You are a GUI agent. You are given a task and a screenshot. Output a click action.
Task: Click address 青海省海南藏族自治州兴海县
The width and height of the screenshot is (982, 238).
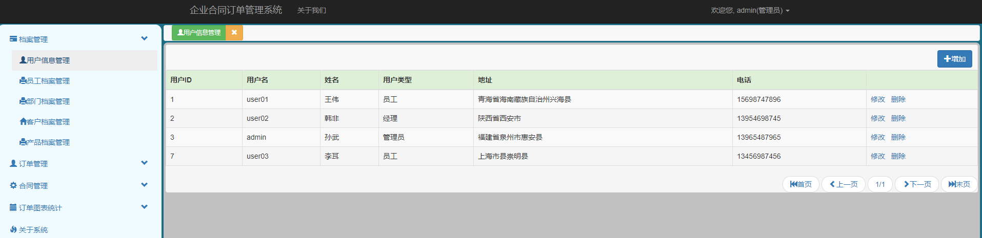point(525,99)
